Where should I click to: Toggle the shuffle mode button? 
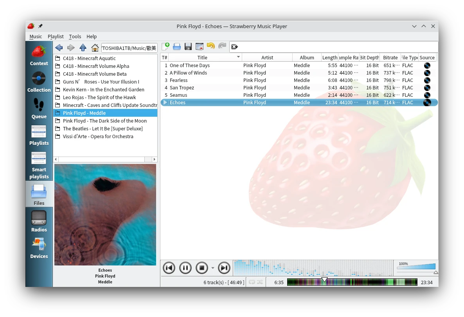point(260,282)
